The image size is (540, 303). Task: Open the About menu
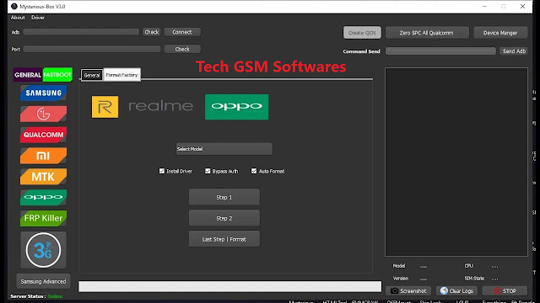(18, 18)
